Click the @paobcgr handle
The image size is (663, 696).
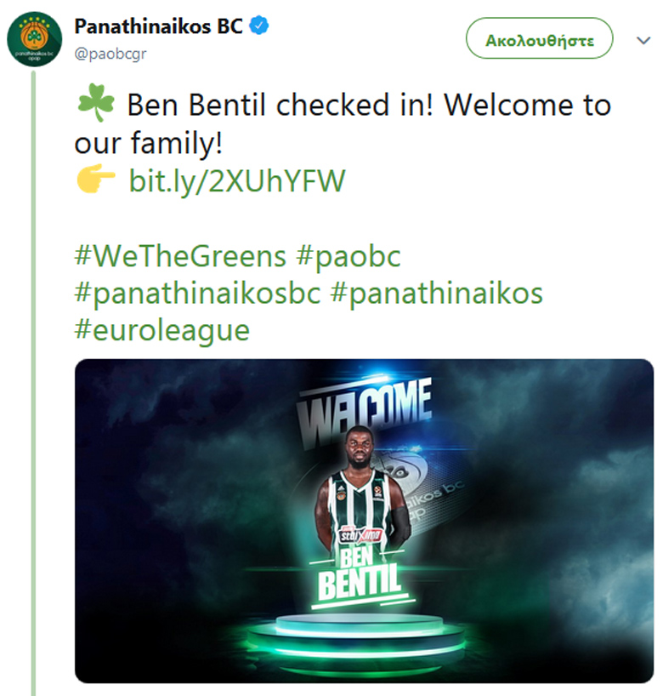point(110,54)
